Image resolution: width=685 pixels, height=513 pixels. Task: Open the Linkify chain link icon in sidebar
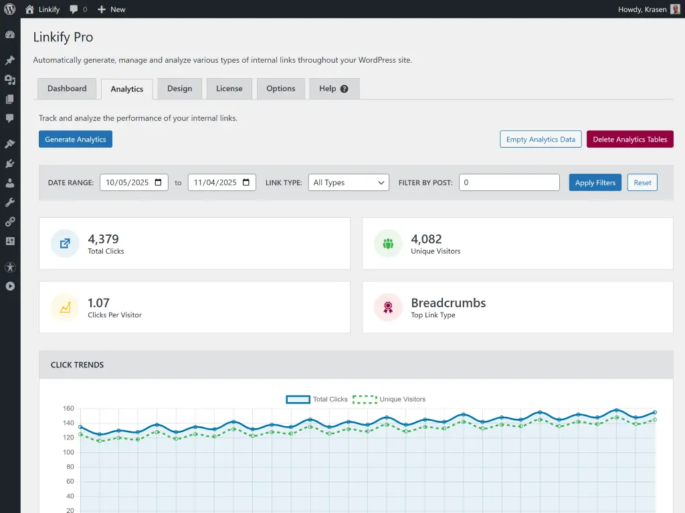click(x=10, y=221)
